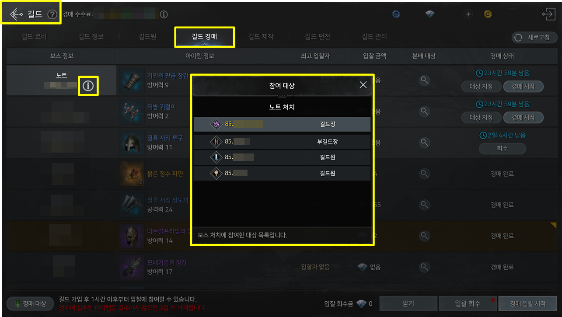Select the 길드 관리 tab
562x317 pixels.
point(374,37)
